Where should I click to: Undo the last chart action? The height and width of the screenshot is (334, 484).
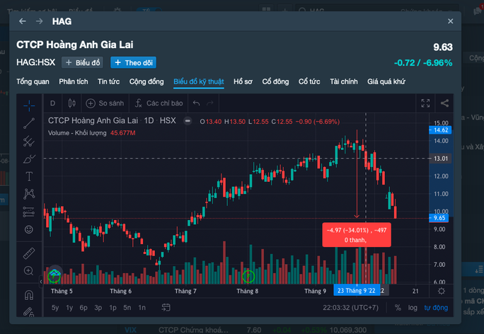point(197,103)
